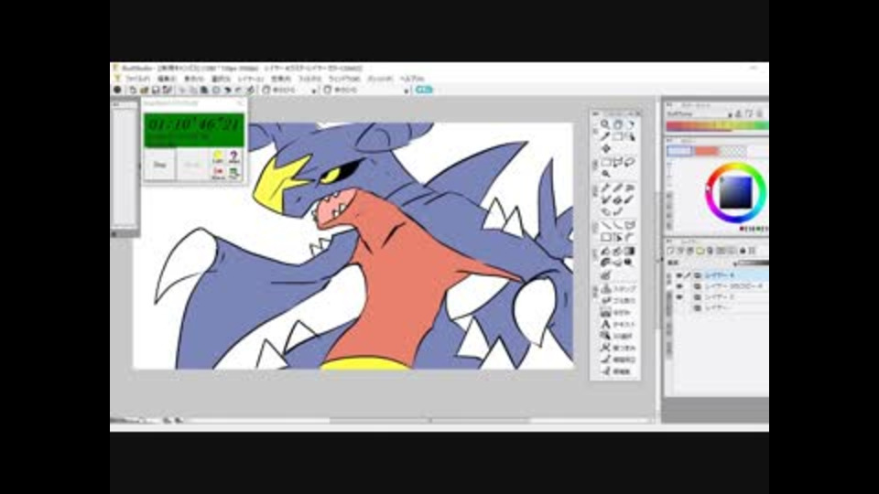The image size is (879, 494).
Task: Click the green icon in timer window
Action: tap(233, 173)
